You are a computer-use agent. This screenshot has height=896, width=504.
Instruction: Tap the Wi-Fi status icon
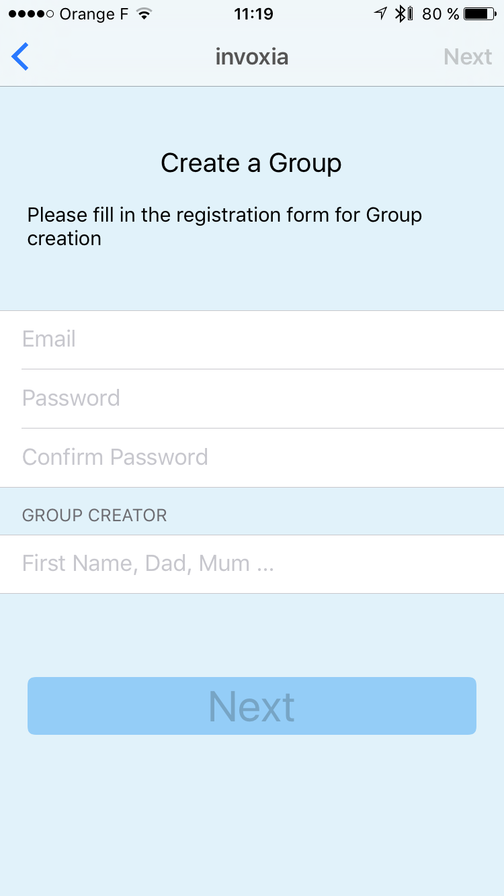[143, 14]
